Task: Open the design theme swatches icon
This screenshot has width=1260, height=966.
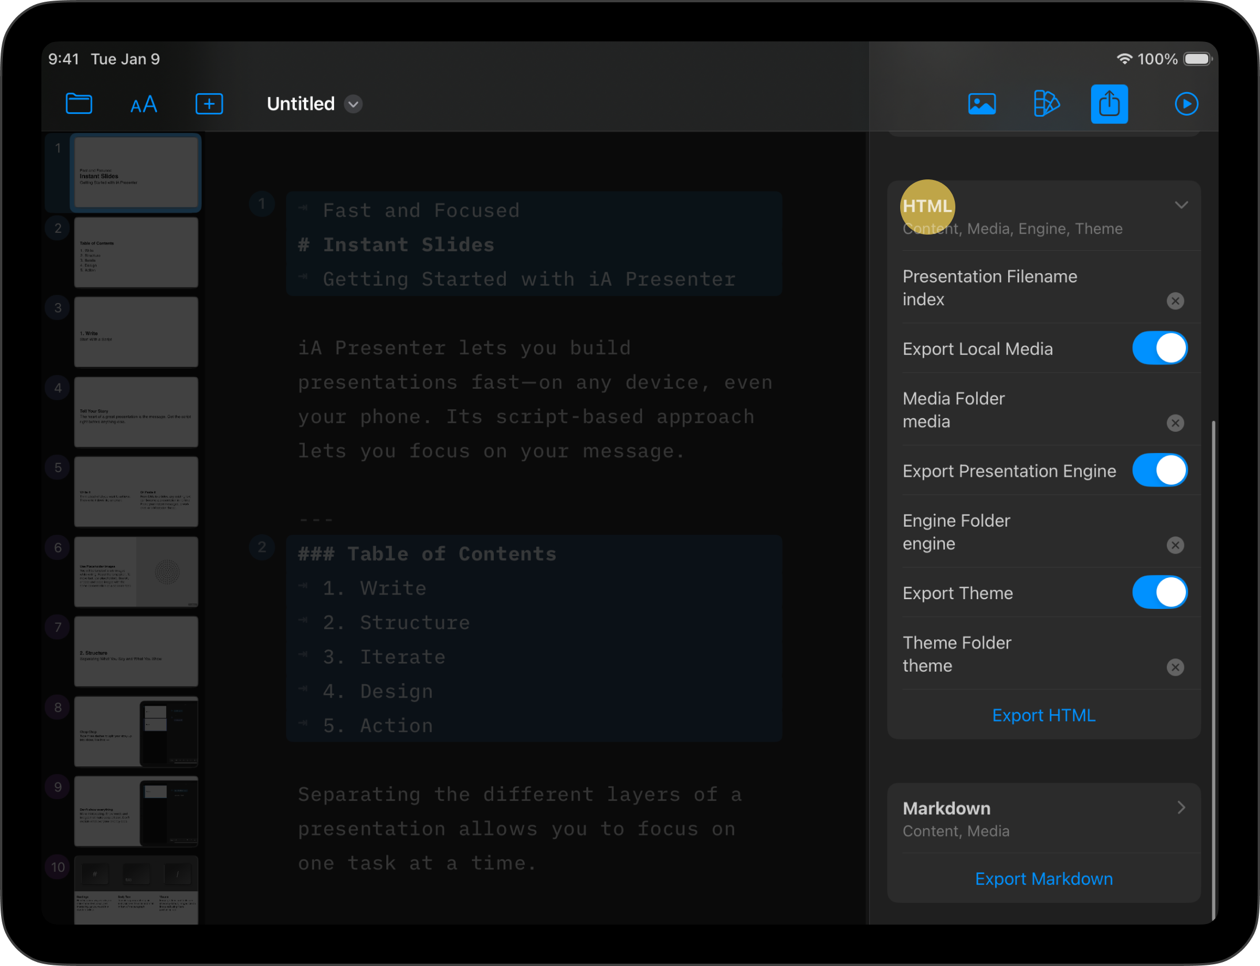Action: tap(1046, 104)
